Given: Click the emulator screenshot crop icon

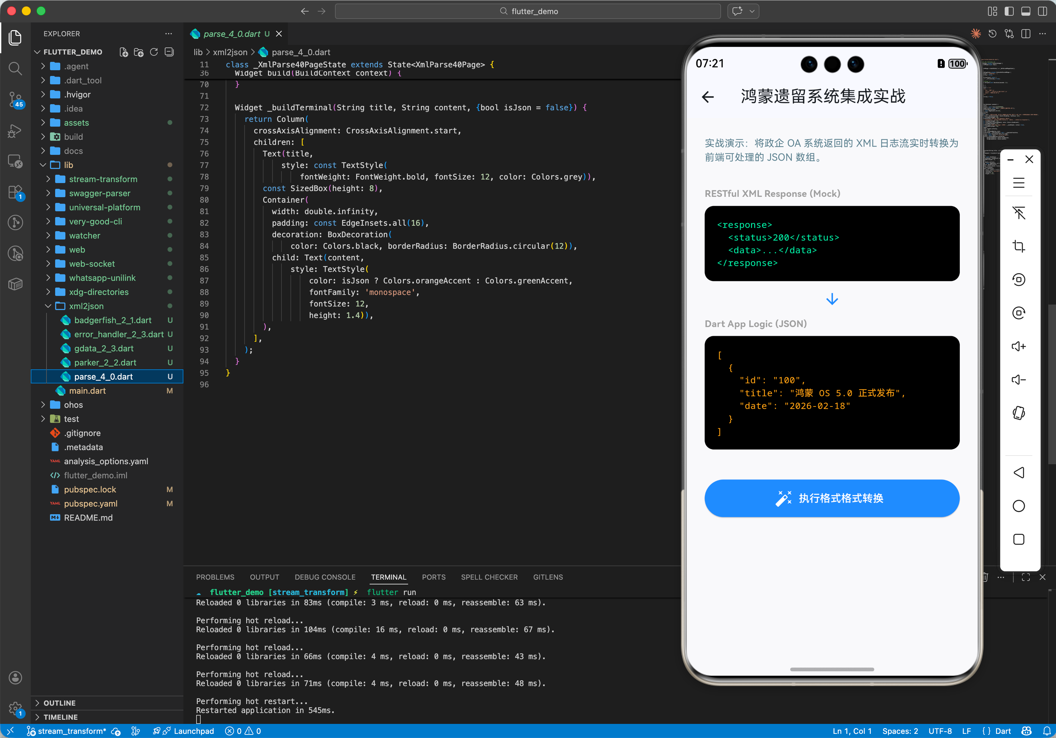Looking at the screenshot, I should (x=1018, y=246).
